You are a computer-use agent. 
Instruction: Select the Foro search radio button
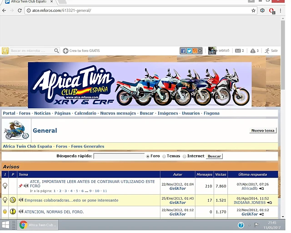tap(148, 157)
